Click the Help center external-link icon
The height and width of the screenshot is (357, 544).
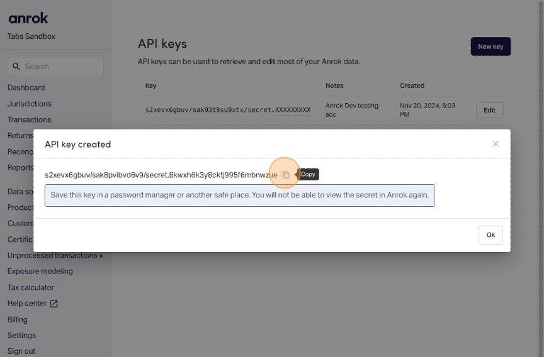(x=54, y=304)
